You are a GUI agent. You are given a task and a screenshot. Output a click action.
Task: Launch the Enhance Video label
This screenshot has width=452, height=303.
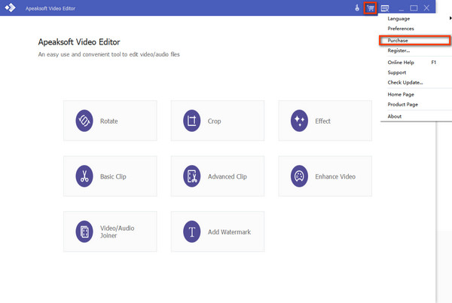click(335, 176)
